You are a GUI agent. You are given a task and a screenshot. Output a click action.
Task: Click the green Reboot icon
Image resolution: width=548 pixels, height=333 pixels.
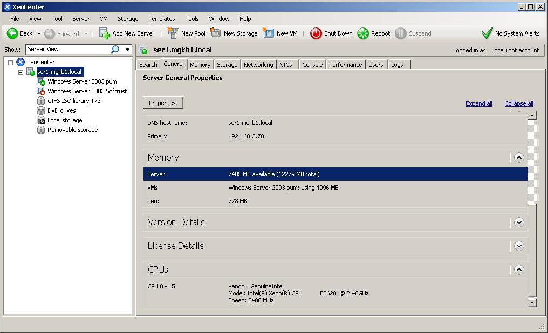click(x=363, y=33)
